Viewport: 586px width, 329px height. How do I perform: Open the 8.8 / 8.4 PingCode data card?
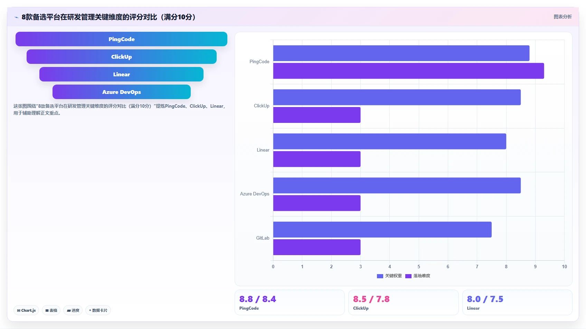pyautogui.click(x=290, y=302)
